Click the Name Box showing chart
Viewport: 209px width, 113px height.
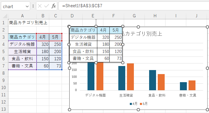pyautogui.click(x=16, y=6)
